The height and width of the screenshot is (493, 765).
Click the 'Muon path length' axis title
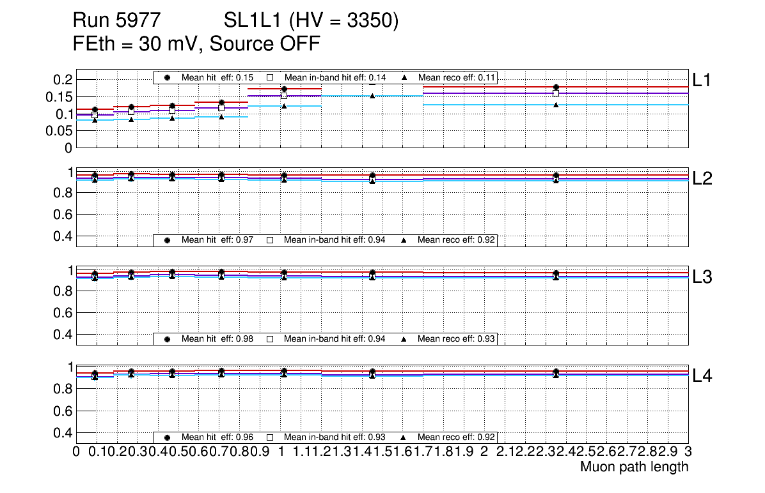click(x=634, y=467)
